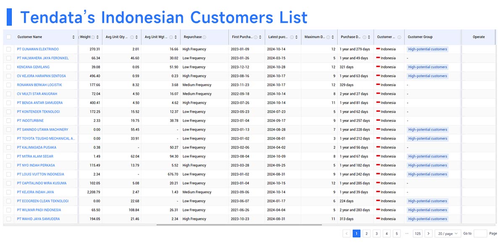Screen dimensions: 500x243
Task: Click the pagination ellipsis to jump pages
Action: click(x=407, y=233)
